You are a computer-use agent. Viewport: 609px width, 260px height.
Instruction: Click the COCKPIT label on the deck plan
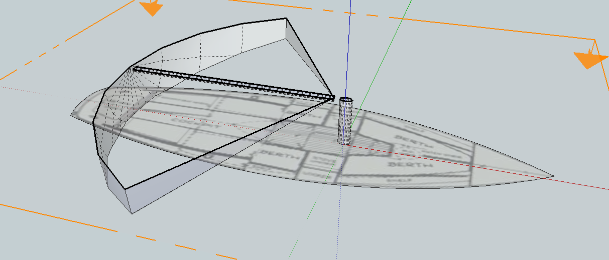[x=195, y=124]
